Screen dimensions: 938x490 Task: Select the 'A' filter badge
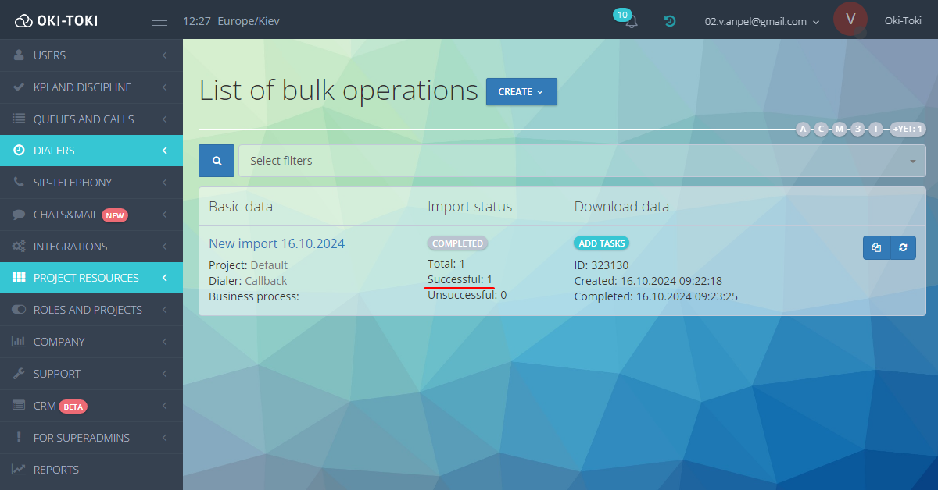point(803,129)
